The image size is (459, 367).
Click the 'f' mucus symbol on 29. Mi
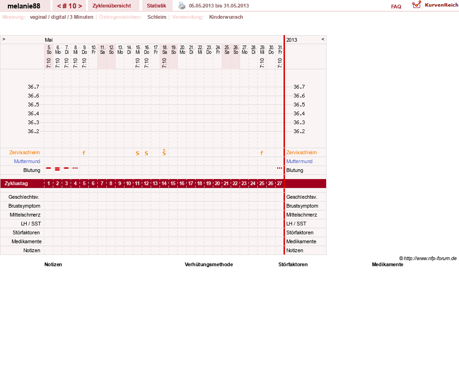[x=262, y=153]
